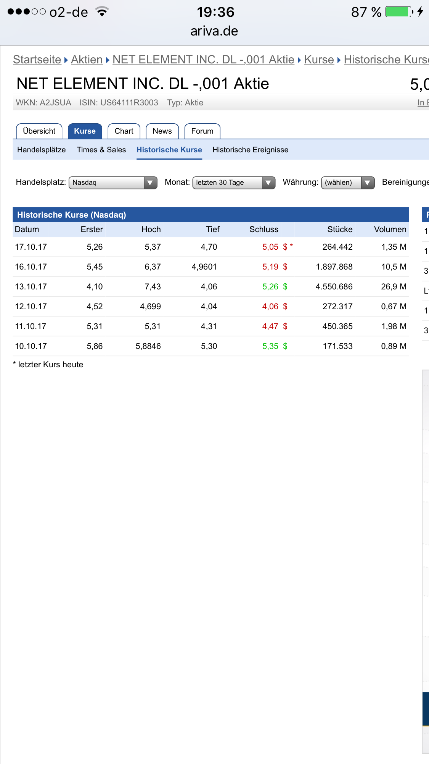Switch to the Übersicht tab
Viewport: 429px width, 764px height.
point(39,131)
